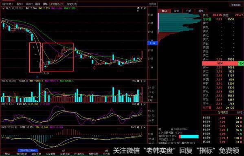244x156 pixels.
Task: Close the KDJ indicator panel
Action: click(145, 104)
